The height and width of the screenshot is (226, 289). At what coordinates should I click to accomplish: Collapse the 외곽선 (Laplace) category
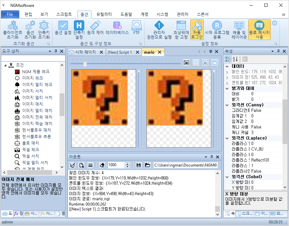(227, 138)
